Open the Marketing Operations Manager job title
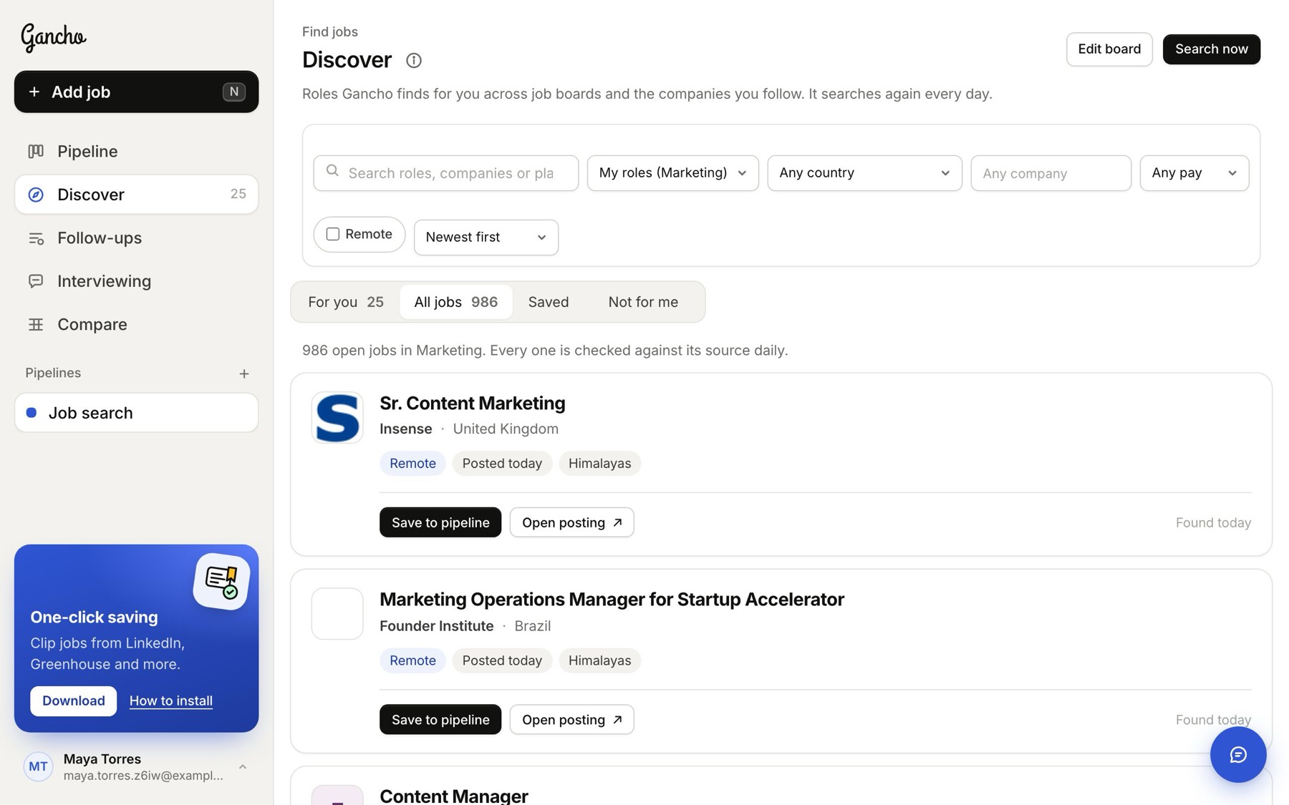Viewport: 1289px width, 805px height. pos(612,600)
